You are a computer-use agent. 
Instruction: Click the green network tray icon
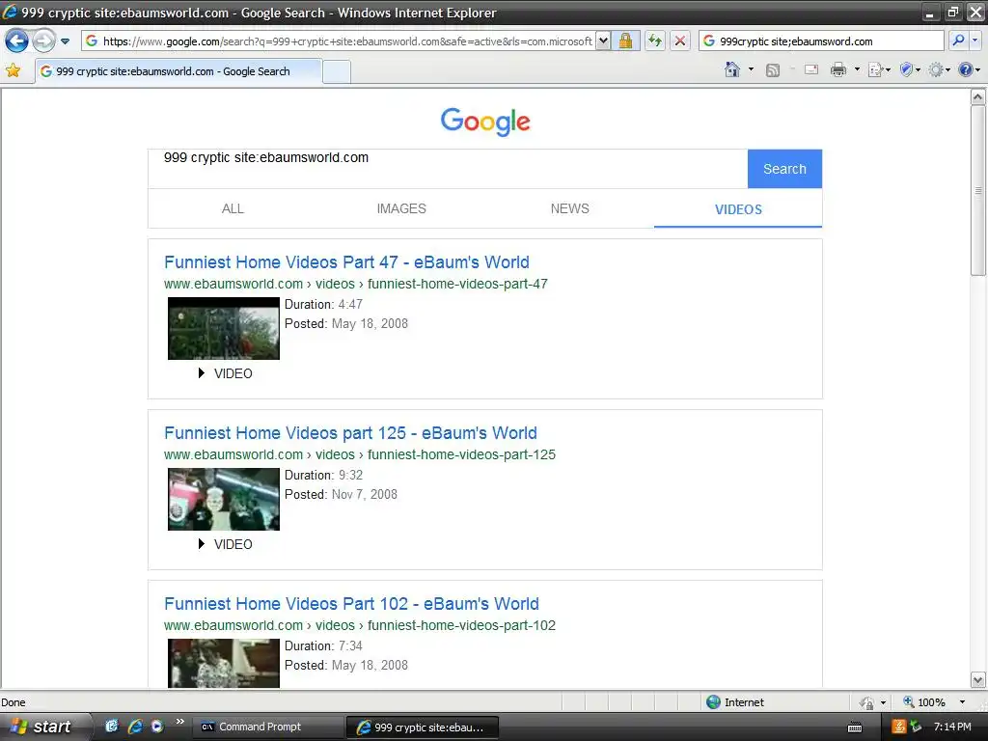click(916, 727)
